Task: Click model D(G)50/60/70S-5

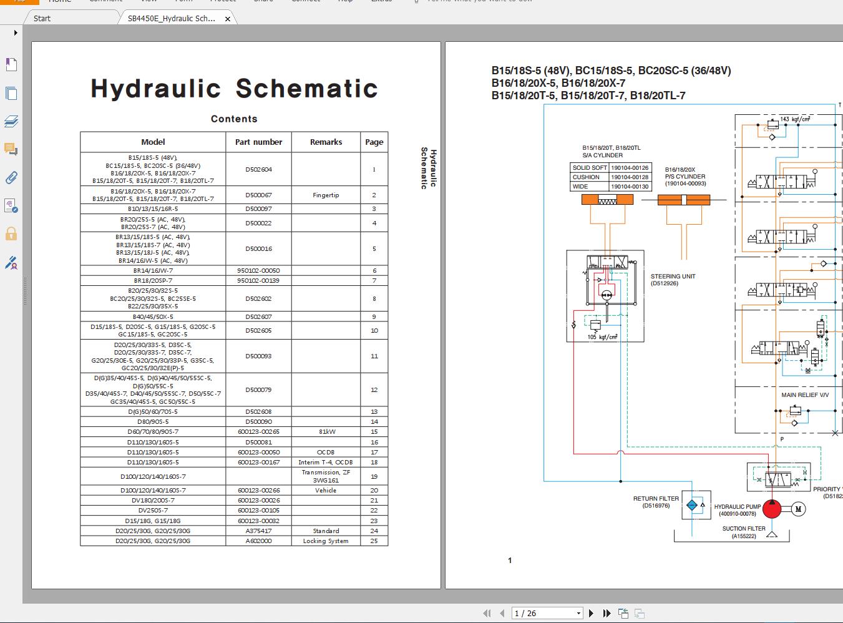Action: click(x=153, y=411)
